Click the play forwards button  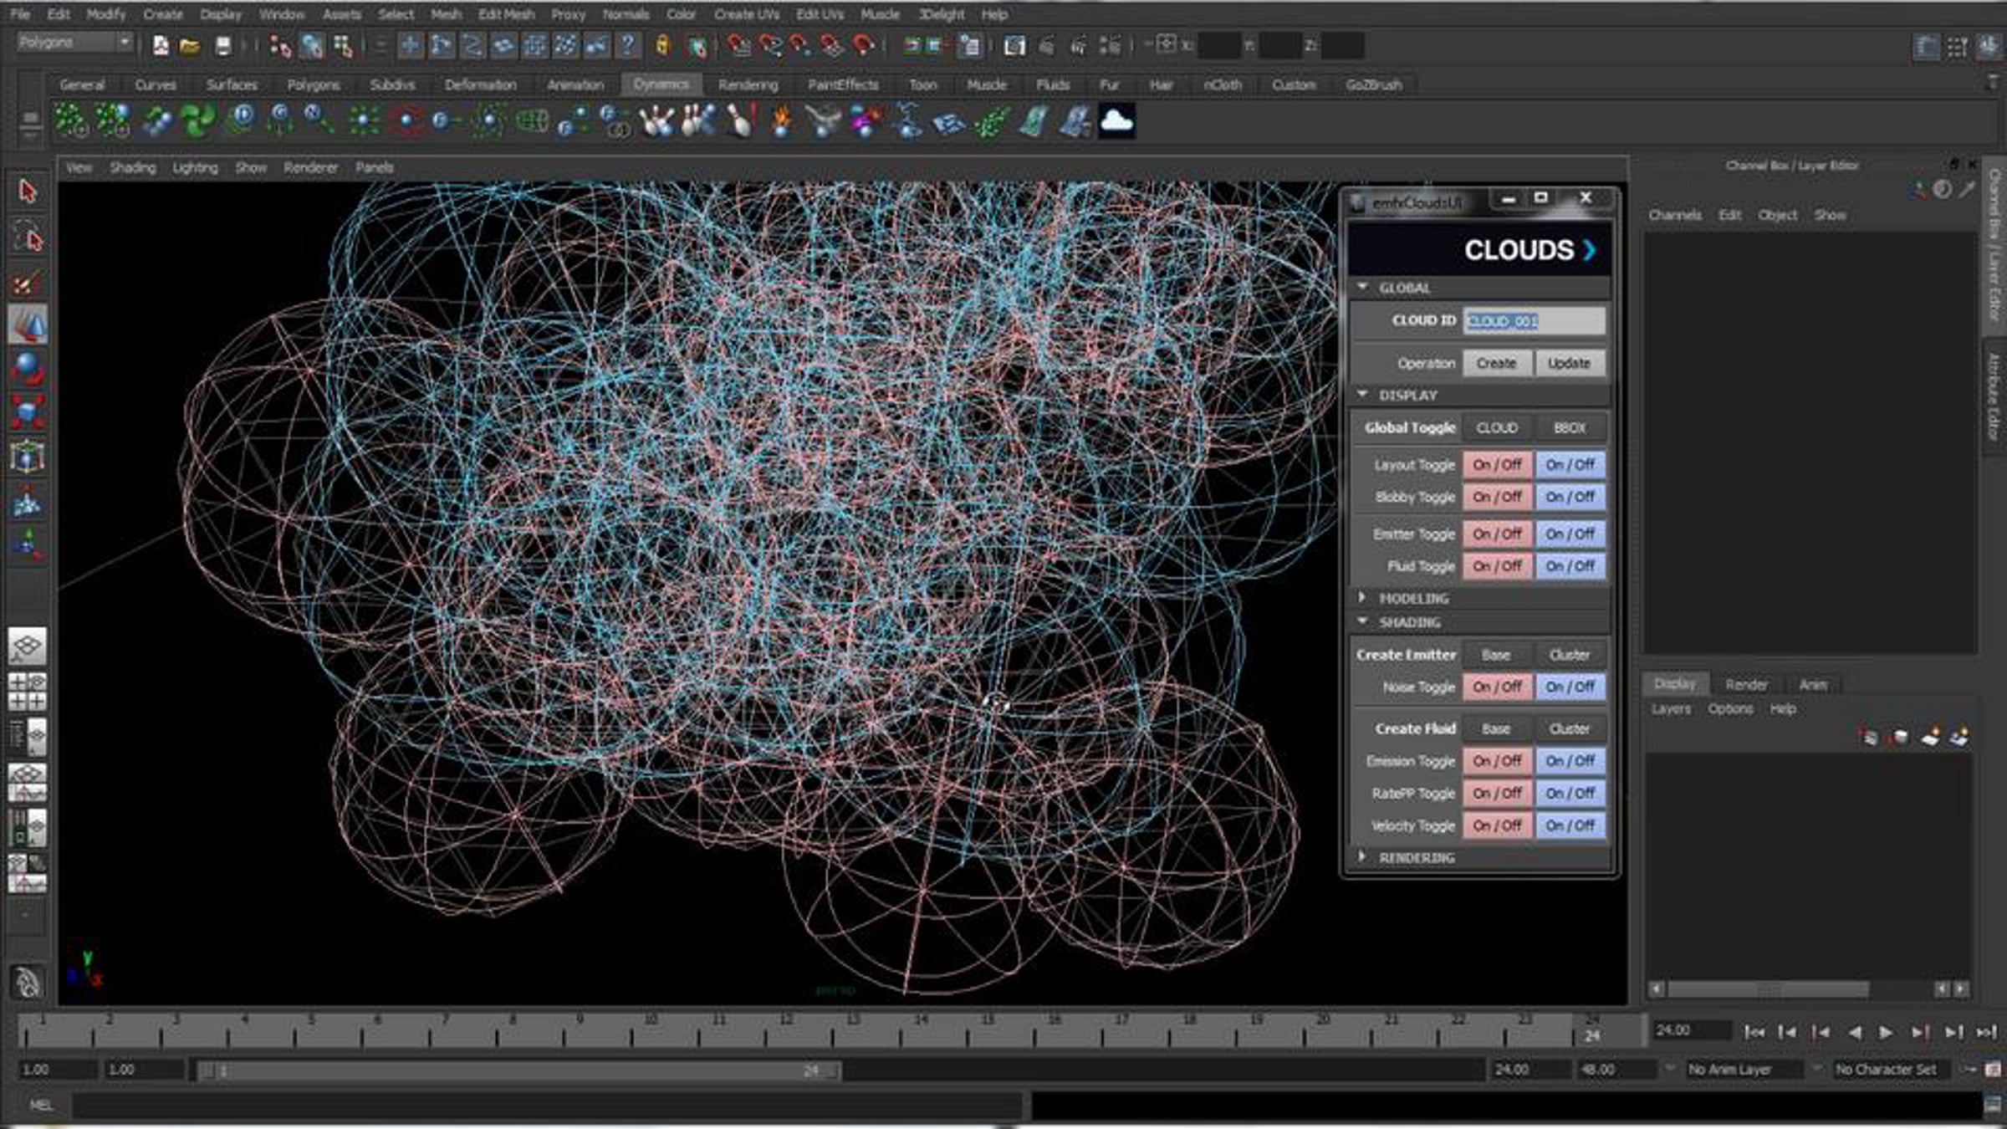(x=1886, y=1033)
